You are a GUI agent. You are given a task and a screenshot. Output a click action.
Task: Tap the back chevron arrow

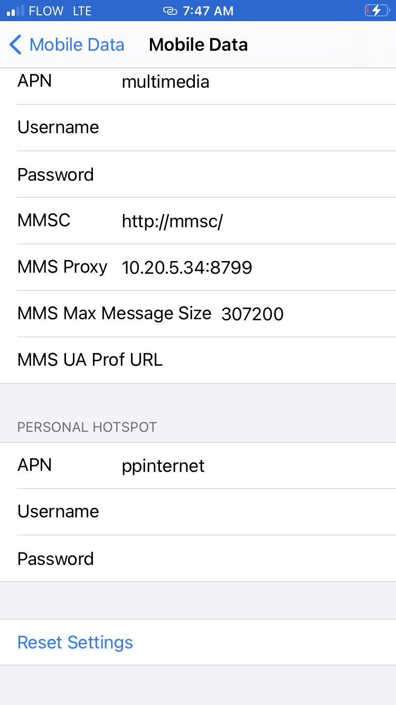[x=15, y=45]
